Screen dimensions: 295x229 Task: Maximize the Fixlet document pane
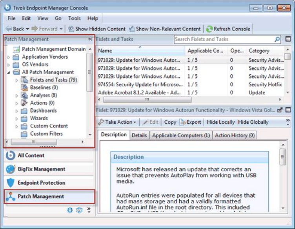point(288,110)
